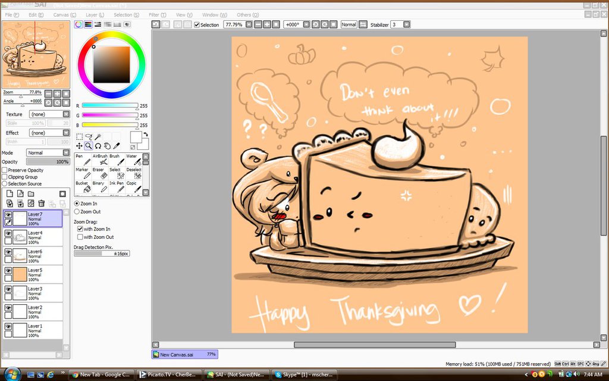The image size is (609, 381).
Task: Open the Canvas menu
Action: [x=64, y=15]
